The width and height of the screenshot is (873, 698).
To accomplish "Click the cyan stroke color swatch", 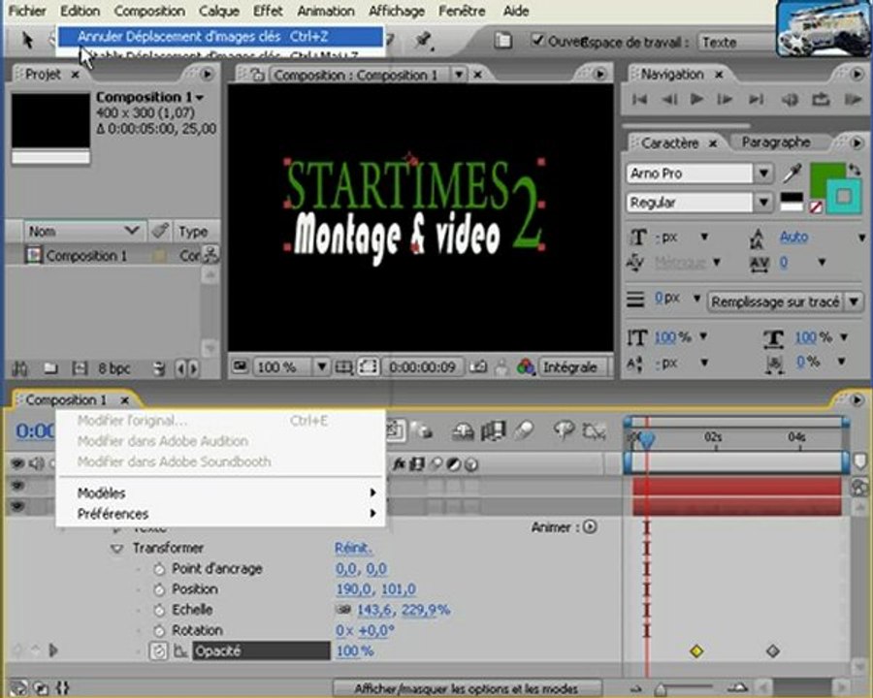I will click(844, 196).
